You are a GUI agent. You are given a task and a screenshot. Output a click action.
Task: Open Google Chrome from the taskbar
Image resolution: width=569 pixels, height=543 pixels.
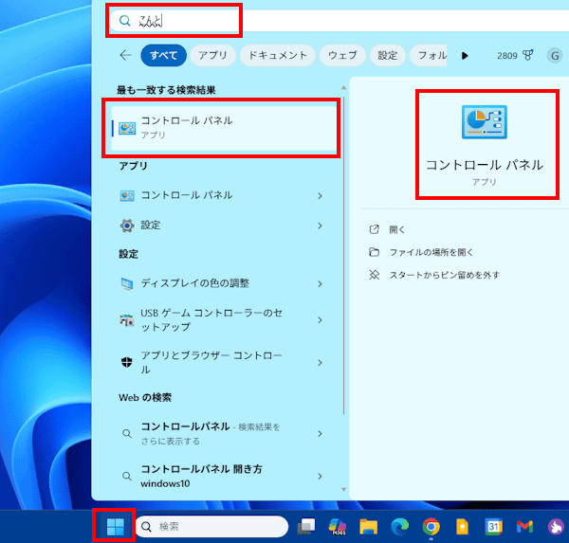tap(431, 526)
